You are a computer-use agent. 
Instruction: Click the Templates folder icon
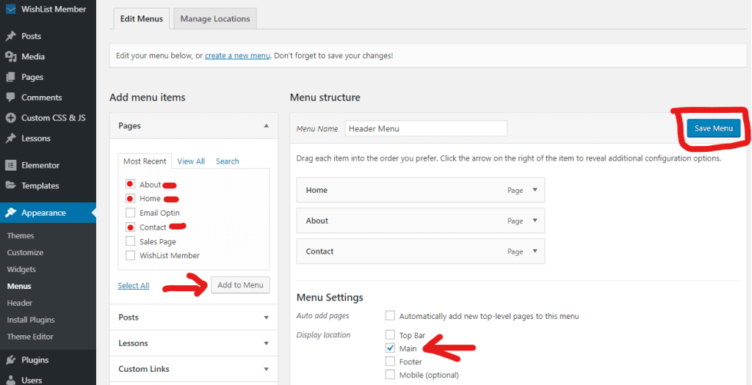coord(10,186)
